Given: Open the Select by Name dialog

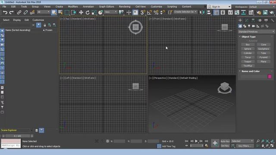Looking at the screenshot, I should [60, 12].
